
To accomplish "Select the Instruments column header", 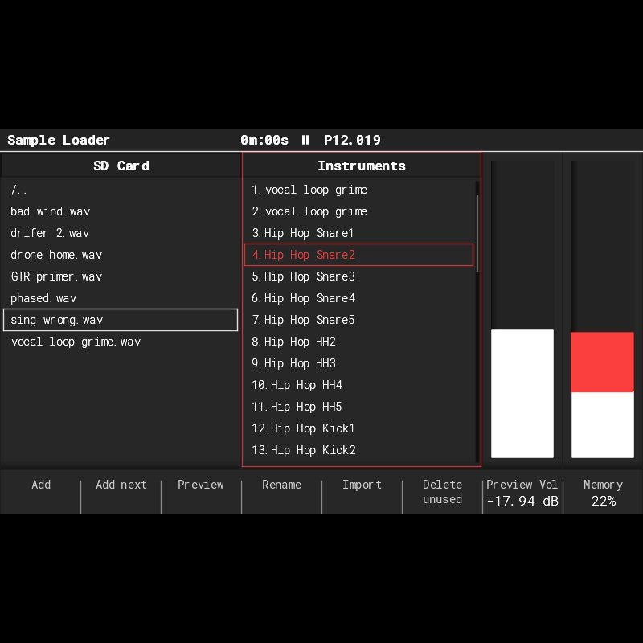I will coord(361,166).
